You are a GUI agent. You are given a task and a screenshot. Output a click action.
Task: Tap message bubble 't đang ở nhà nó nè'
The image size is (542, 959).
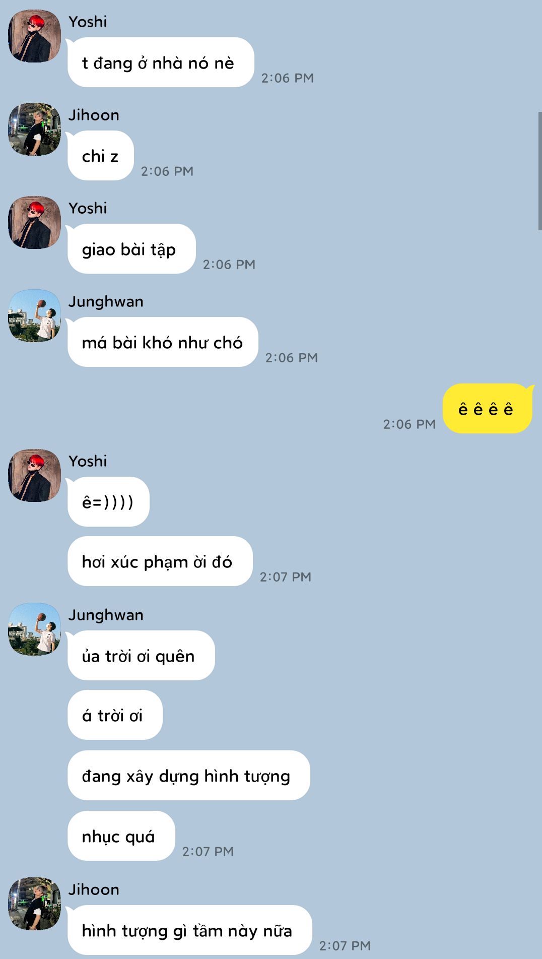(160, 62)
